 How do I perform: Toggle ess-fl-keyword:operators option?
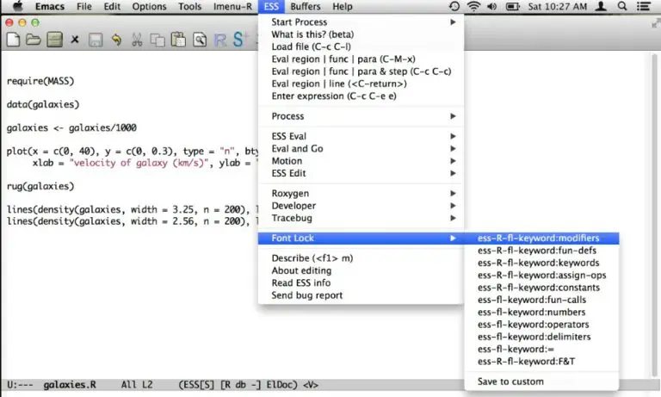point(541,325)
